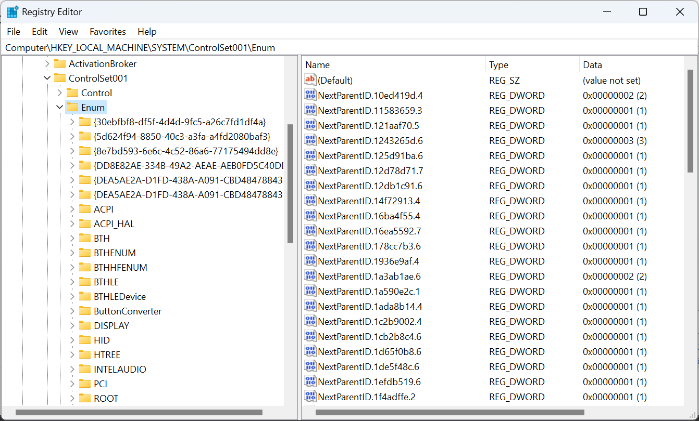Image resolution: width=699 pixels, height=421 pixels.
Task: Click DWORD icon of NextParentID.1936e9af.4
Action: (x=310, y=261)
